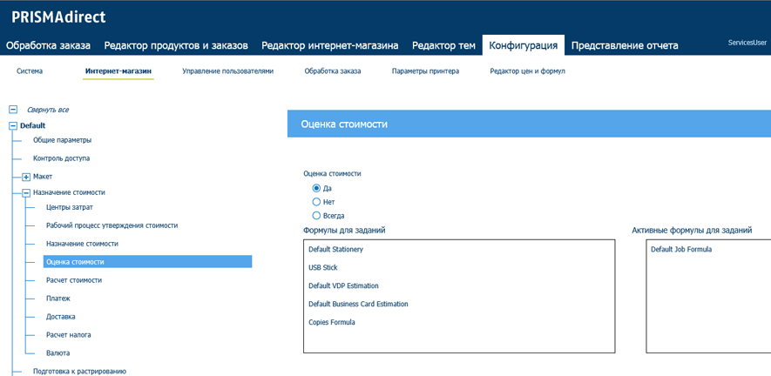This screenshot has height=376, width=771.
Task: Open Центры затрат tree item
Action: tap(70, 207)
